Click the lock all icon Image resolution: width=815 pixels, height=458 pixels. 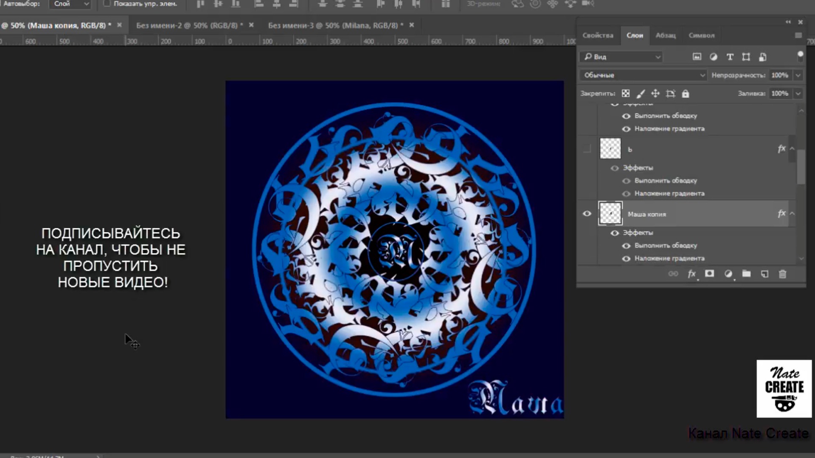(x=686, y=93)
